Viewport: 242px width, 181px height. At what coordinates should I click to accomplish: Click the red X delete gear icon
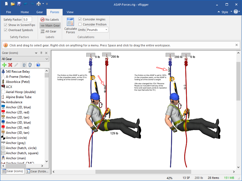pyautogui.click(x=10, y=65)
